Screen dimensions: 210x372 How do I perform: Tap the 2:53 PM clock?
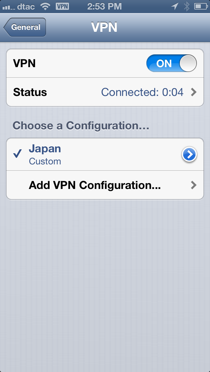tap(104, 7)
